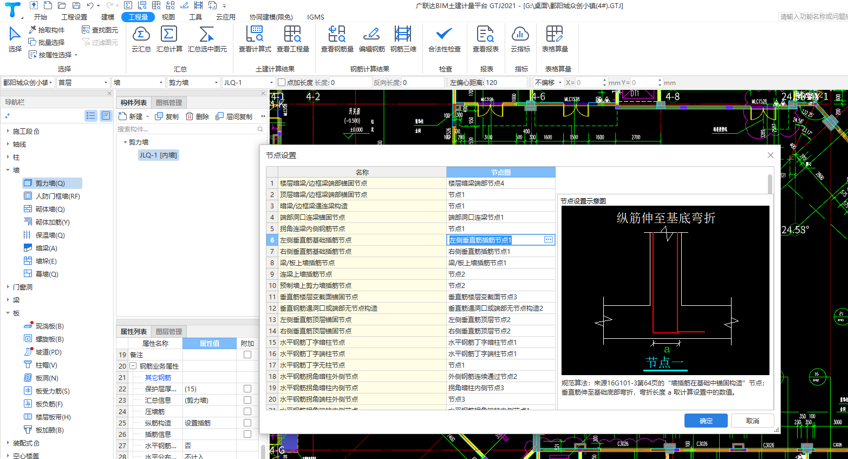Open the 首层 floor dropdown
The image size is (848, 459).
point(83,82)
